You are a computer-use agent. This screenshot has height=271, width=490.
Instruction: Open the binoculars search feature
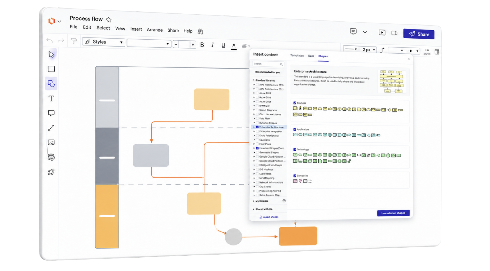pyautogui.click(x=200, y=31)
